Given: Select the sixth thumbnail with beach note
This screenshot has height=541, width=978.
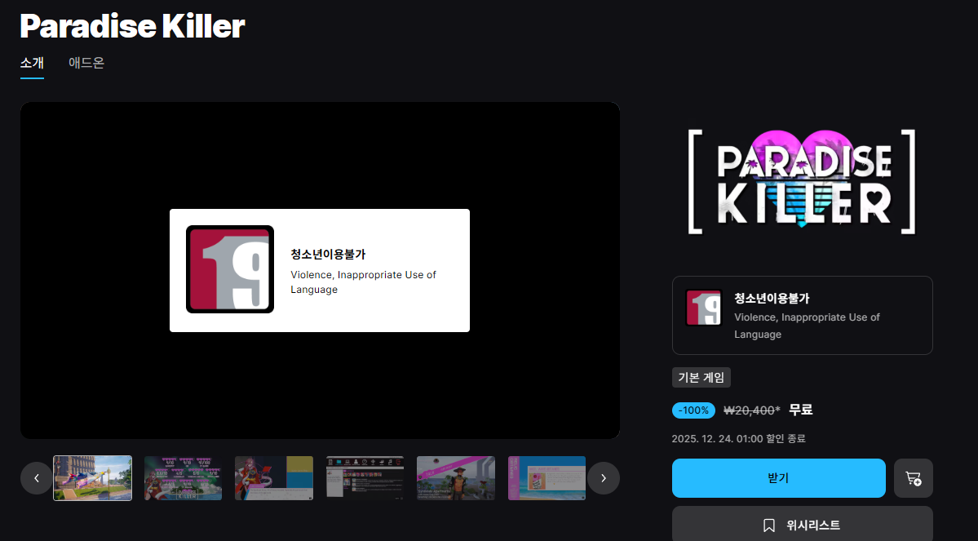Looking at the screenshot, I should 547,478.
